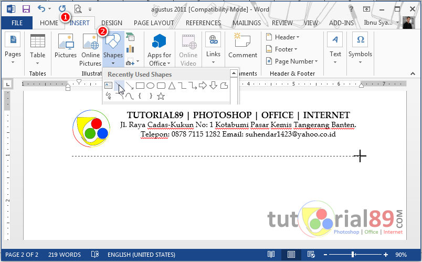
Task: Open the REFERENCES tab
Action: pyautogui.click(x=203, y=23)
